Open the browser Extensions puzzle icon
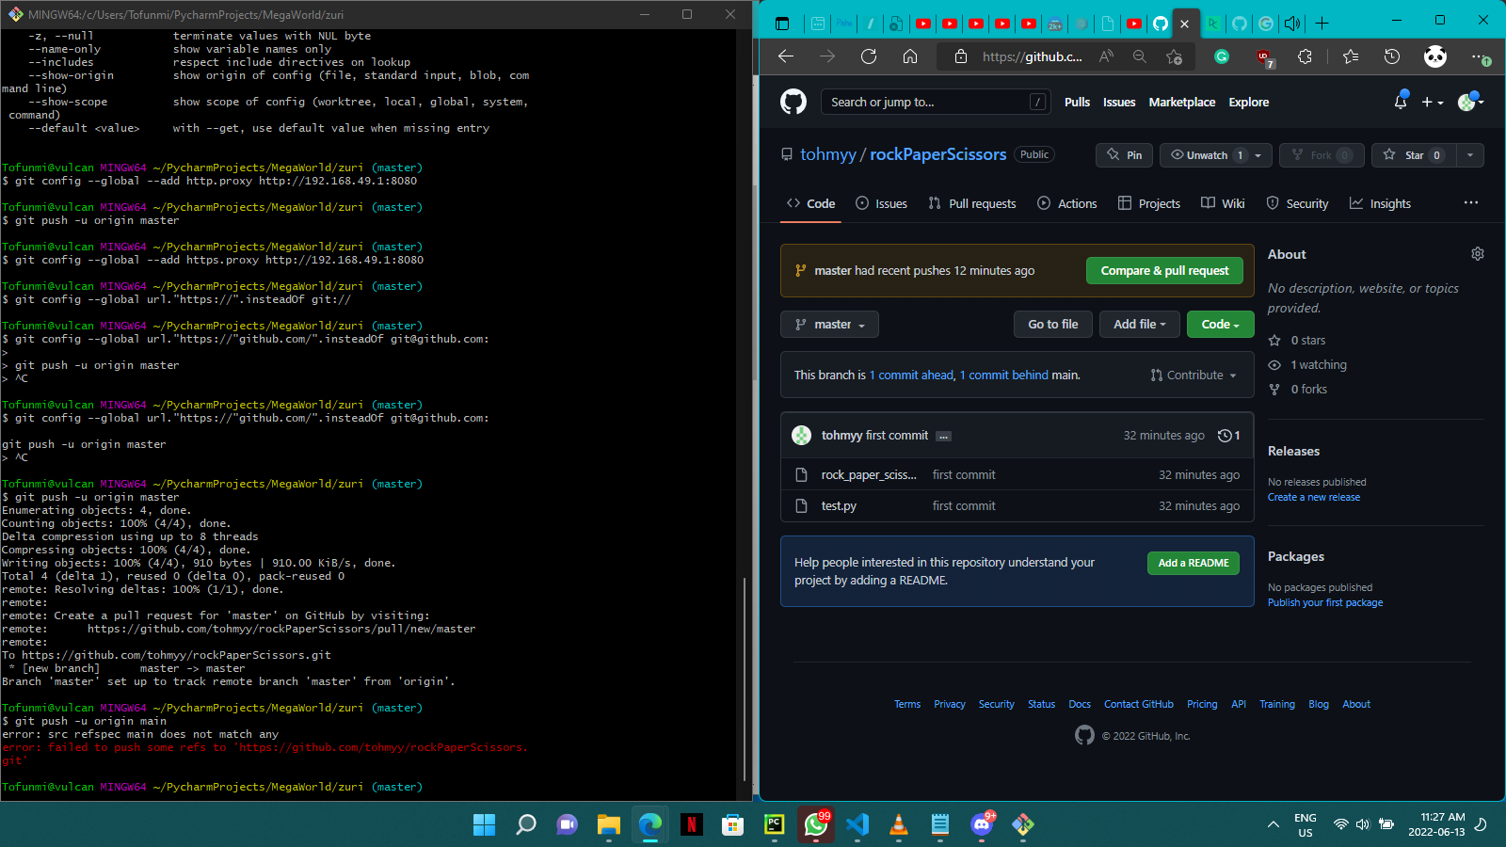The width and height of the screenshot is (1506, 847). (x=1305, y=56)
